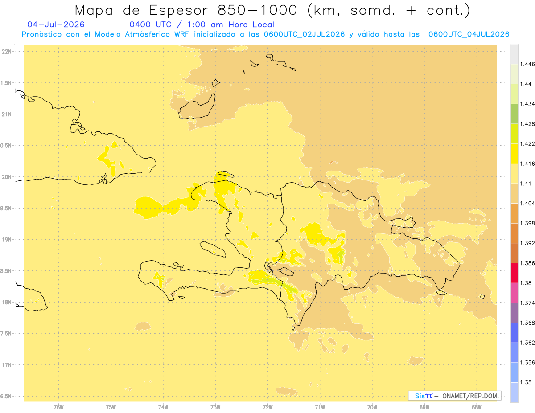535x413 pixels.
Task: Click the '21N' latitude label
Action: point(7,114)
